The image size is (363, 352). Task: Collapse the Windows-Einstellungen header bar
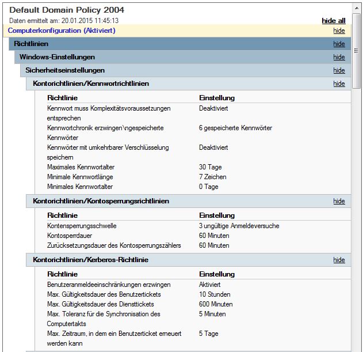coord(183,57)
